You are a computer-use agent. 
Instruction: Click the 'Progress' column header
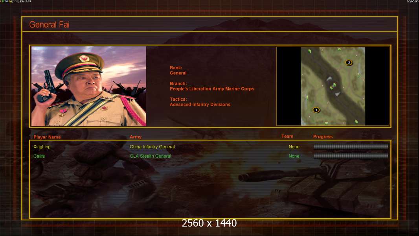click(x=323, y=136)
